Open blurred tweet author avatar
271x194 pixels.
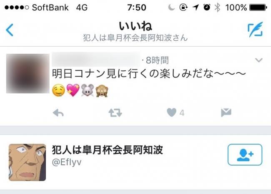point(28,74)
